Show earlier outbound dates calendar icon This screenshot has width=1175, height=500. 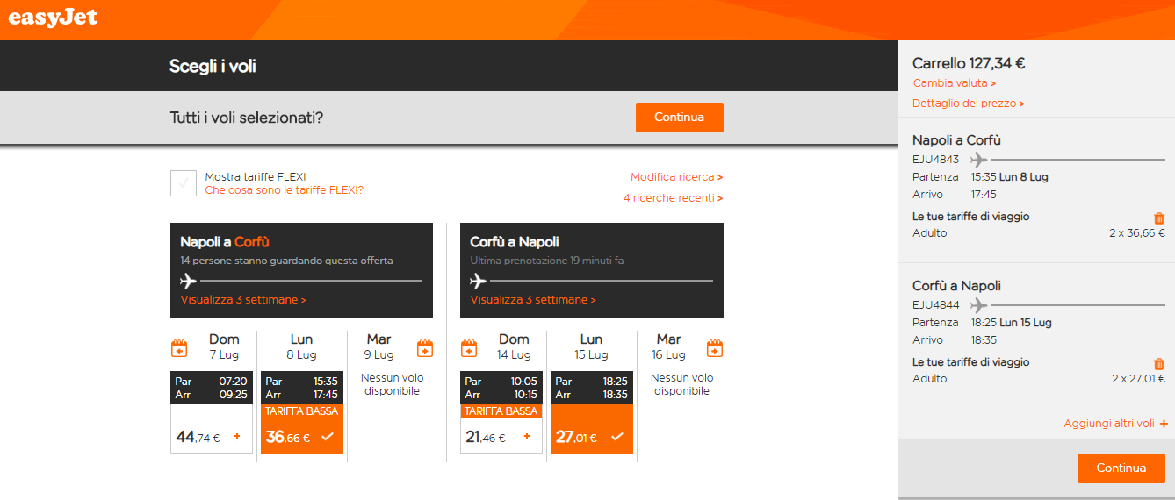179,348
